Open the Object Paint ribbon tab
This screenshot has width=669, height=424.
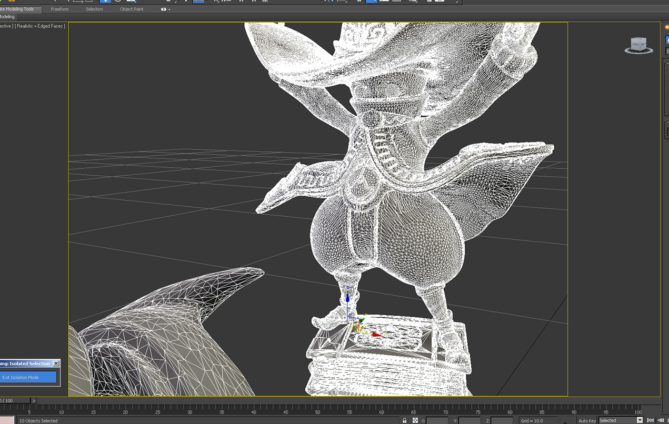(132, 9)
